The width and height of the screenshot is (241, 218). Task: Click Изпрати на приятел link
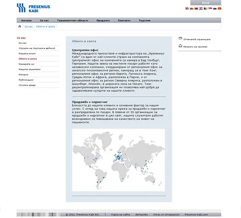(x=195, y=47)
